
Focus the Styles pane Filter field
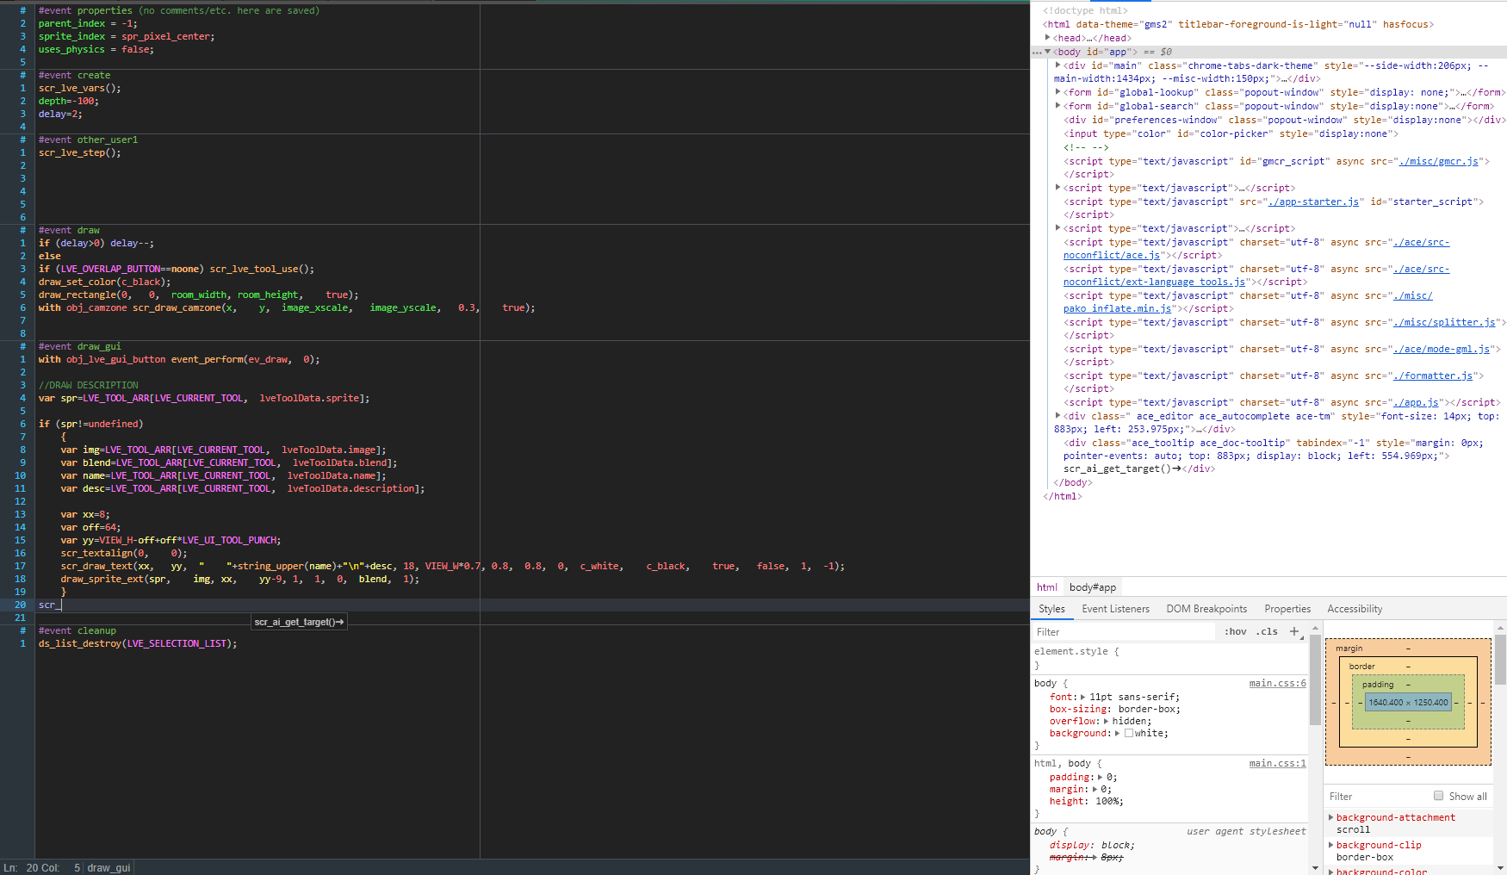point(1124,631)
